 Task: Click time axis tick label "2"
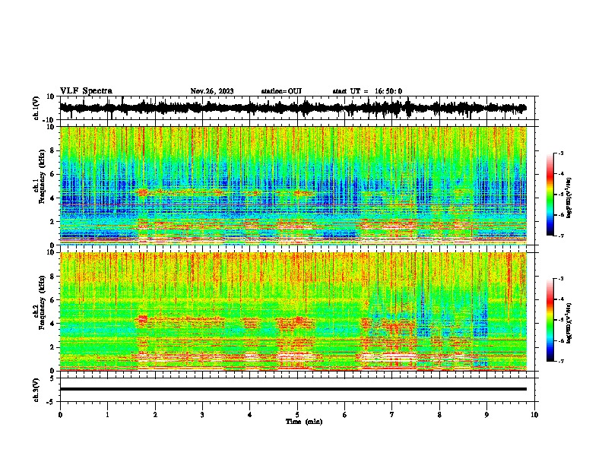(155, 415)
